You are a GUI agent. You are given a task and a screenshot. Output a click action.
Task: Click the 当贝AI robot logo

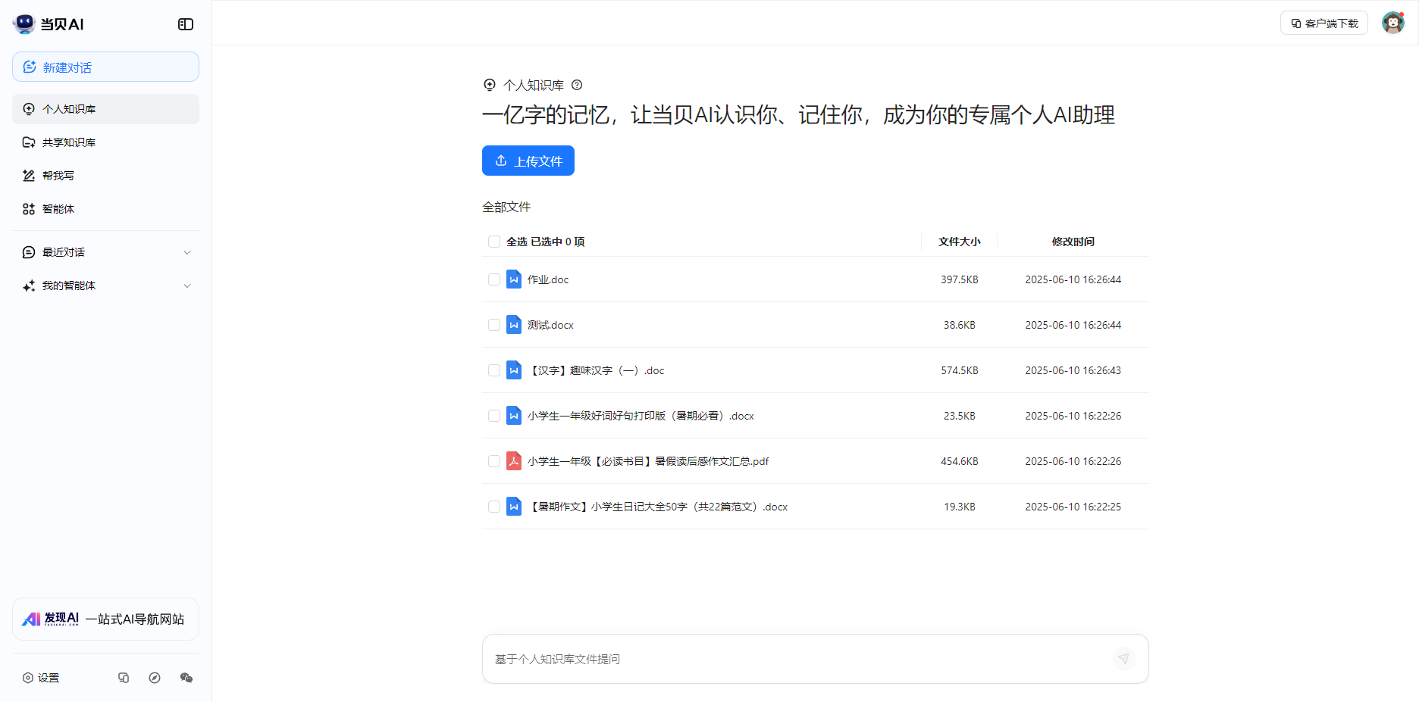pos(24,23)
